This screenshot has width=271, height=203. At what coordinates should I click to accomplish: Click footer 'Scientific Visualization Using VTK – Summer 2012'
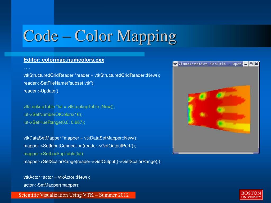tap(74, 195)
